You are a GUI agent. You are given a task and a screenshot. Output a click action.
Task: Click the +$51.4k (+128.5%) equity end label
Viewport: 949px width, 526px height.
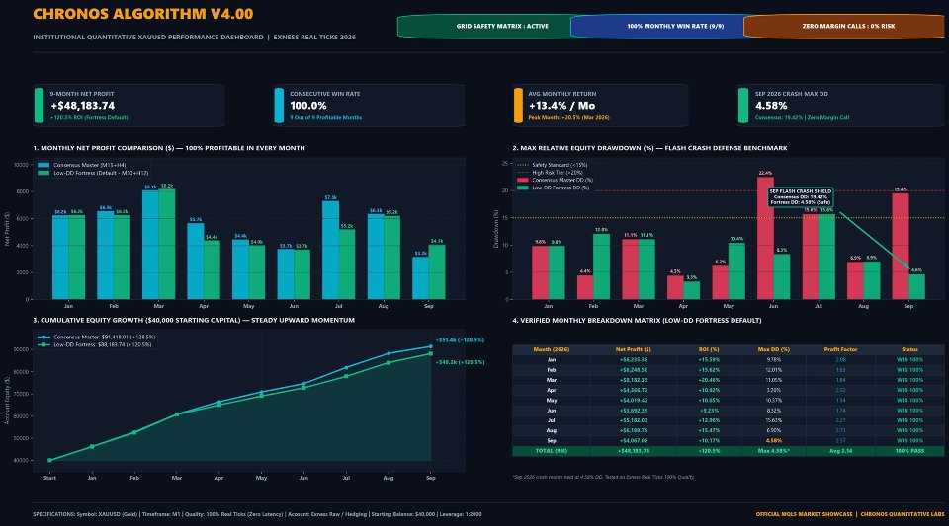(x=460, y=340)
